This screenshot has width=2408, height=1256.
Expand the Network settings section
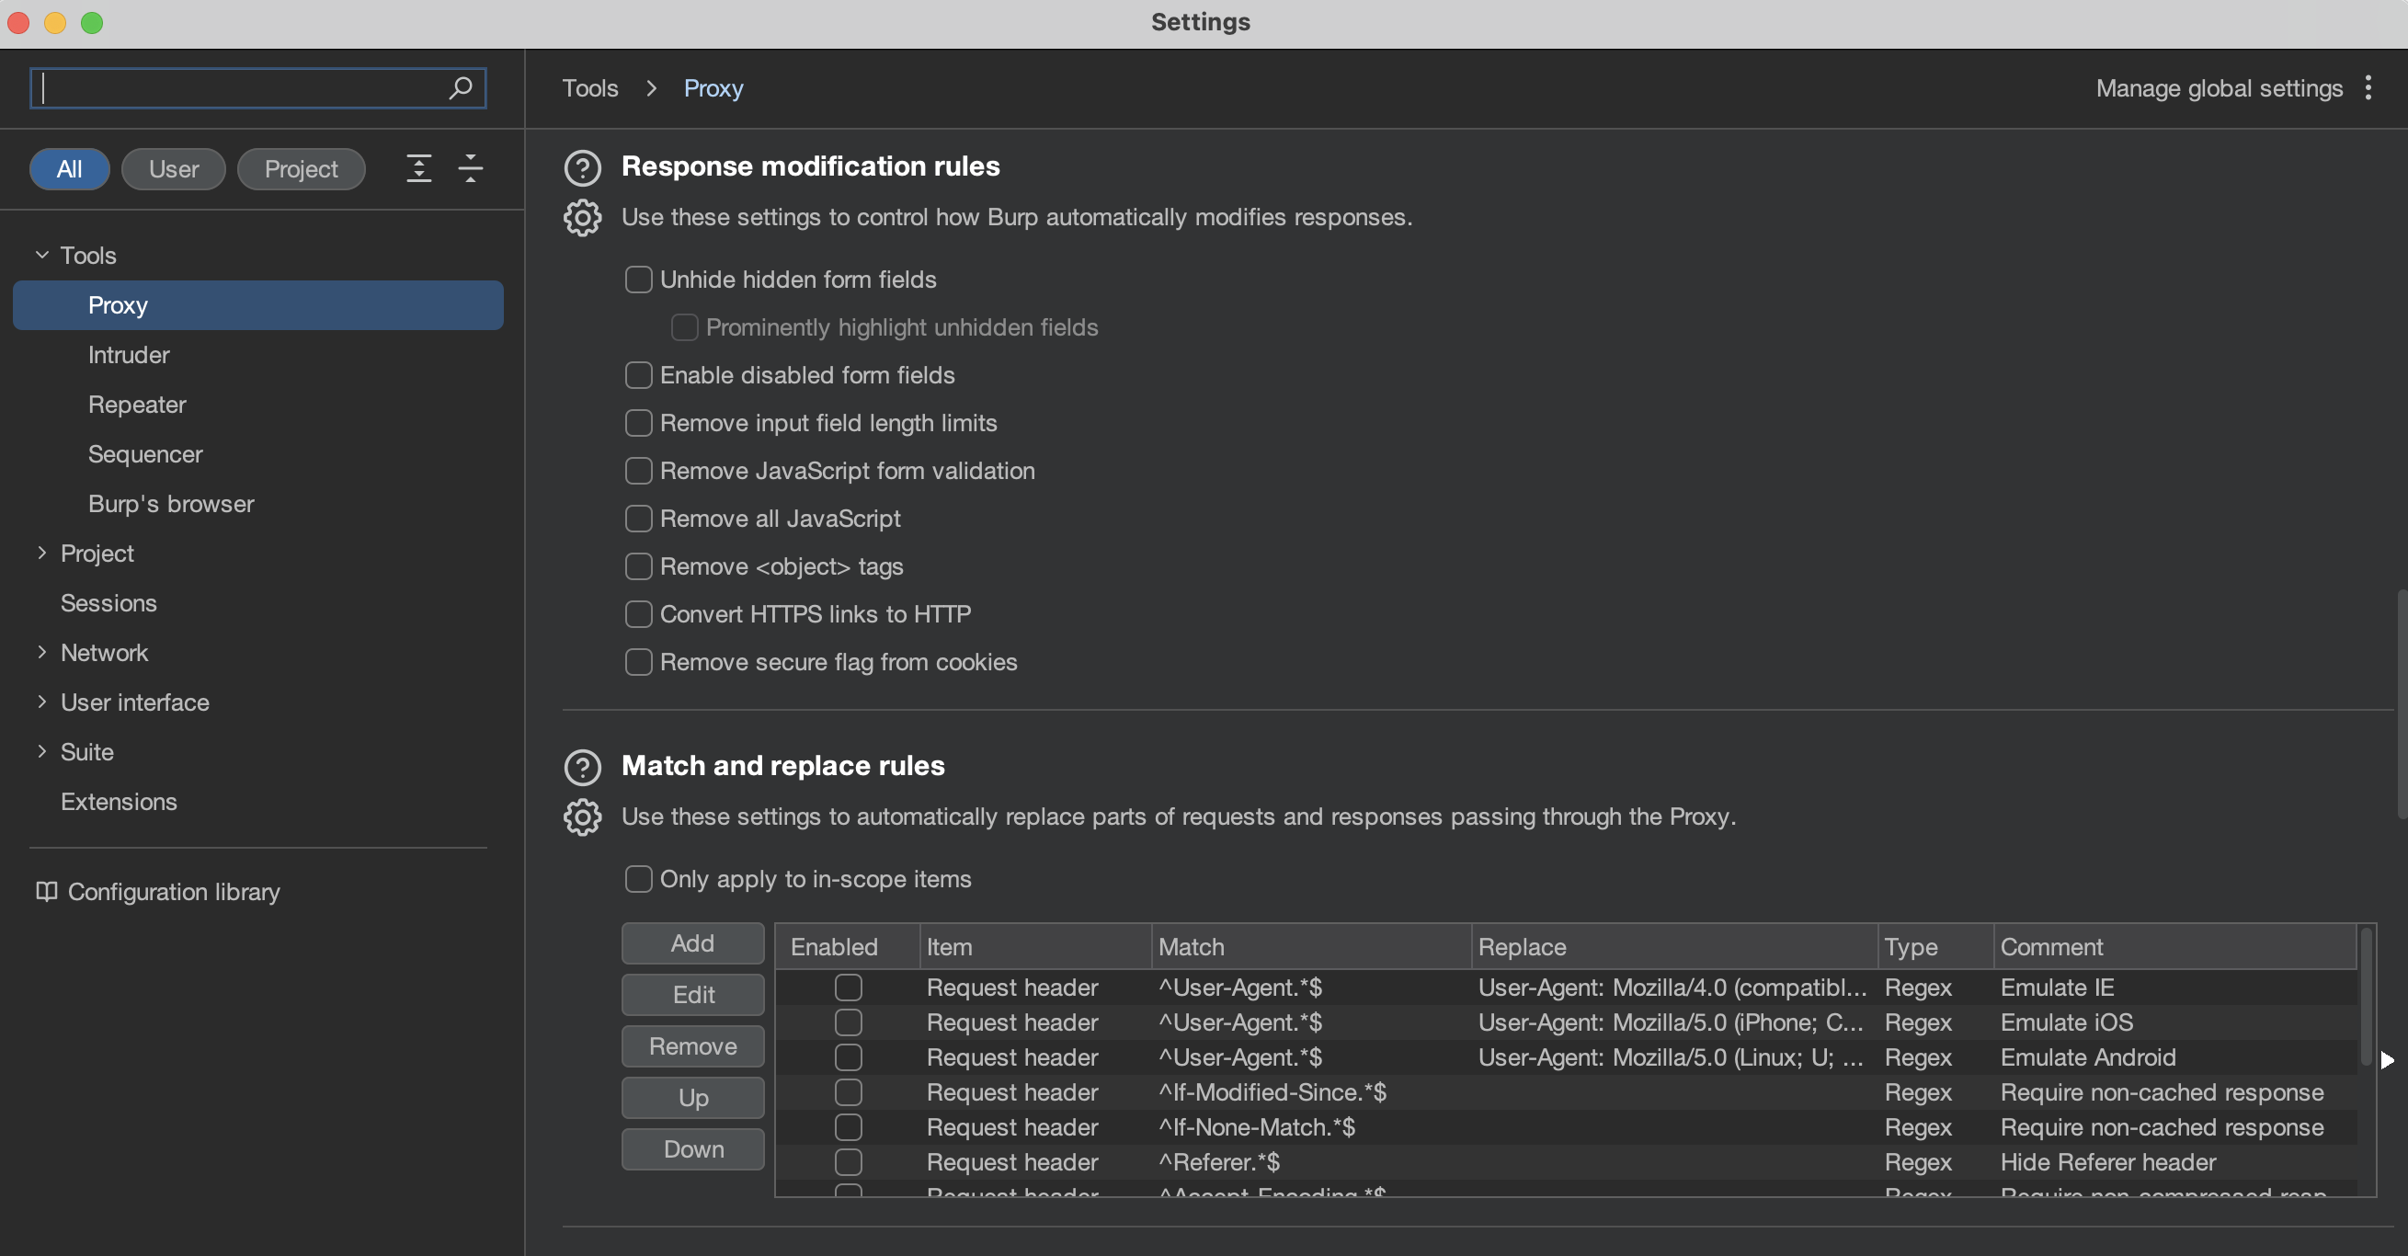42,652
